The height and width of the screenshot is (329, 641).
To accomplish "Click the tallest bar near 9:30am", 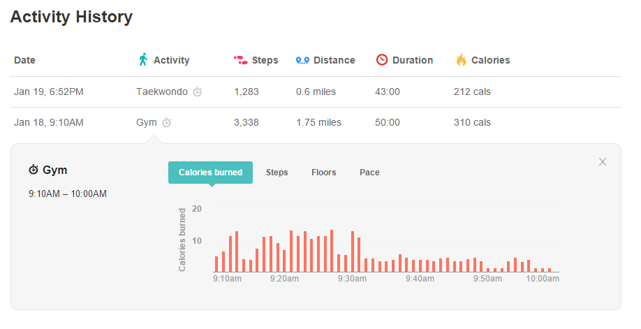I will [x=332, y=251].
